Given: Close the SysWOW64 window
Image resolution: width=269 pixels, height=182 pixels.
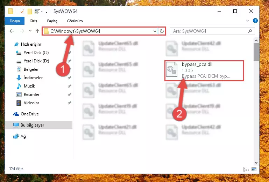Looking at the screenshot, I should click(x=251, y=11).
